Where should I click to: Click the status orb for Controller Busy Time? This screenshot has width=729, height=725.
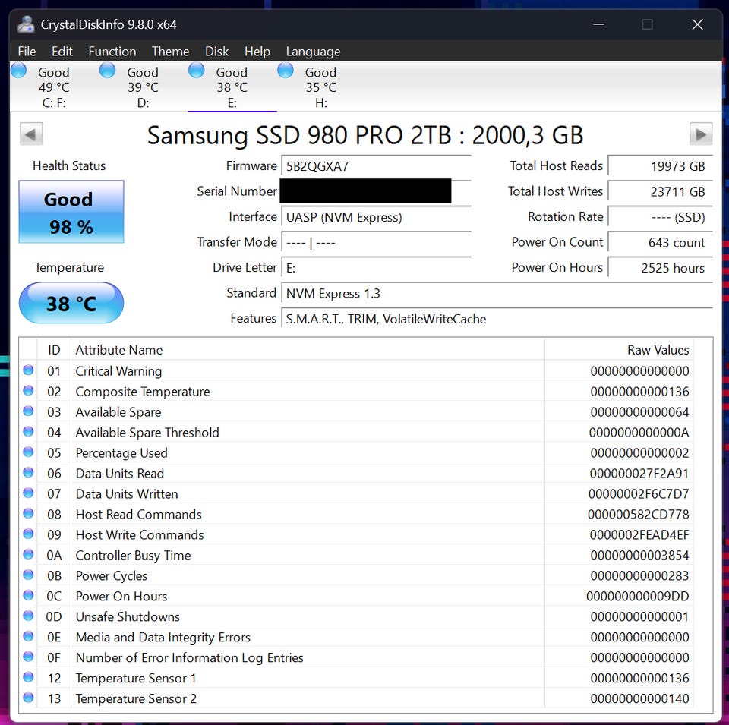[x=28, y=554]
